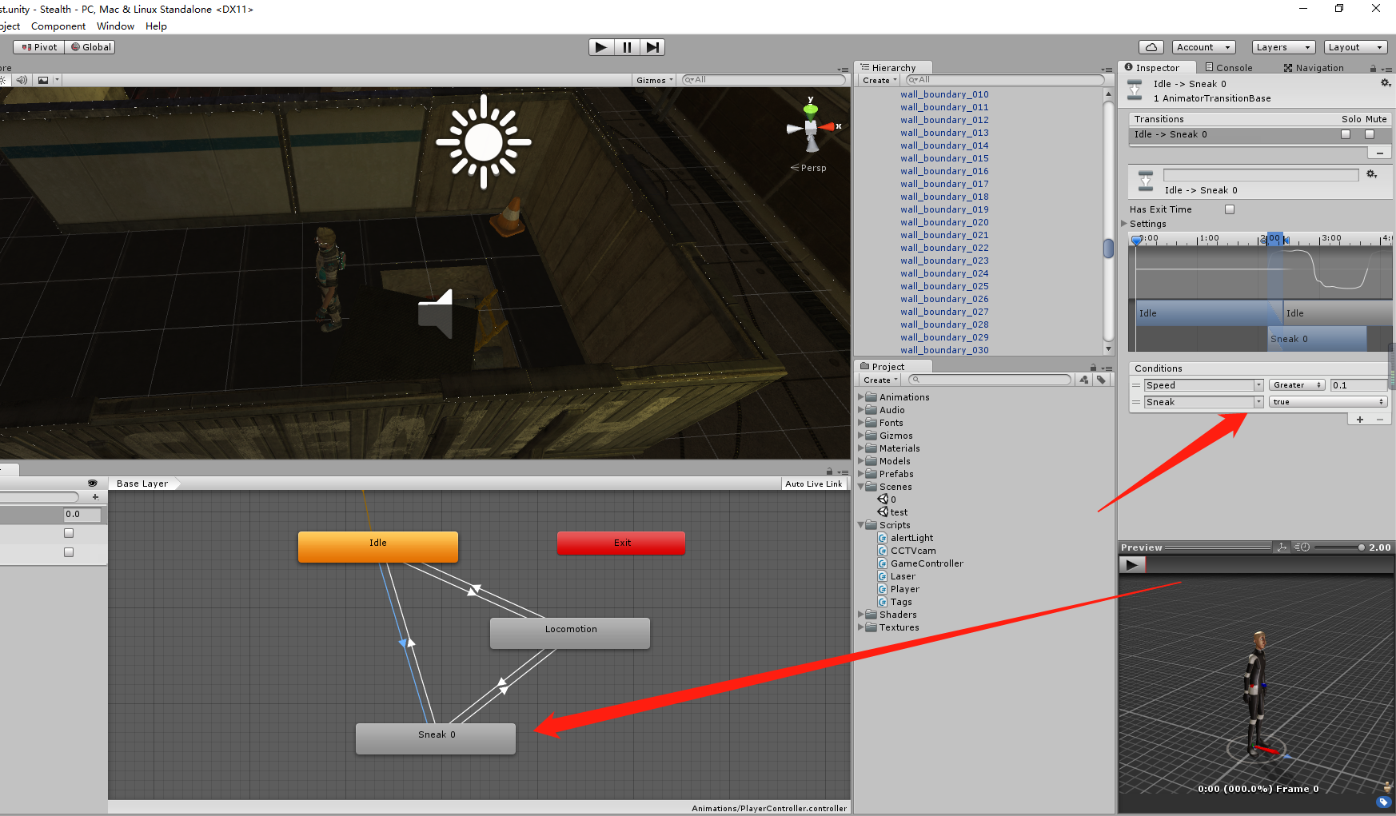This screenshot has width=1396, height=816.
Task: Open the Project Create menu button
Action: [879, 380]
